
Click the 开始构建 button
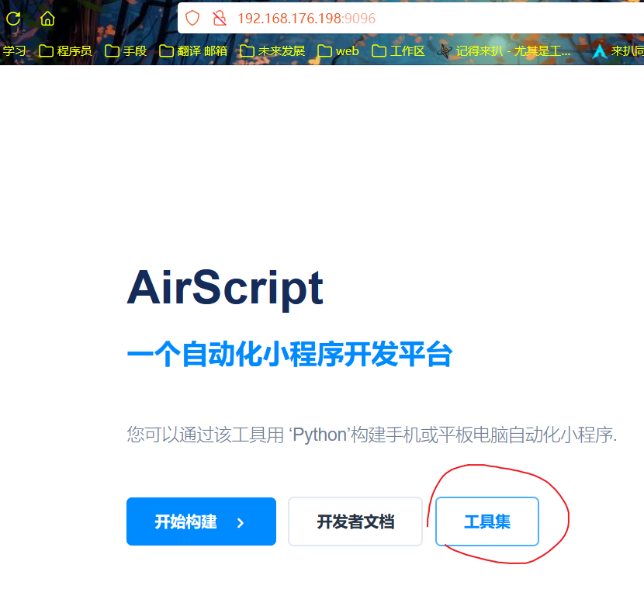[201, 521]
